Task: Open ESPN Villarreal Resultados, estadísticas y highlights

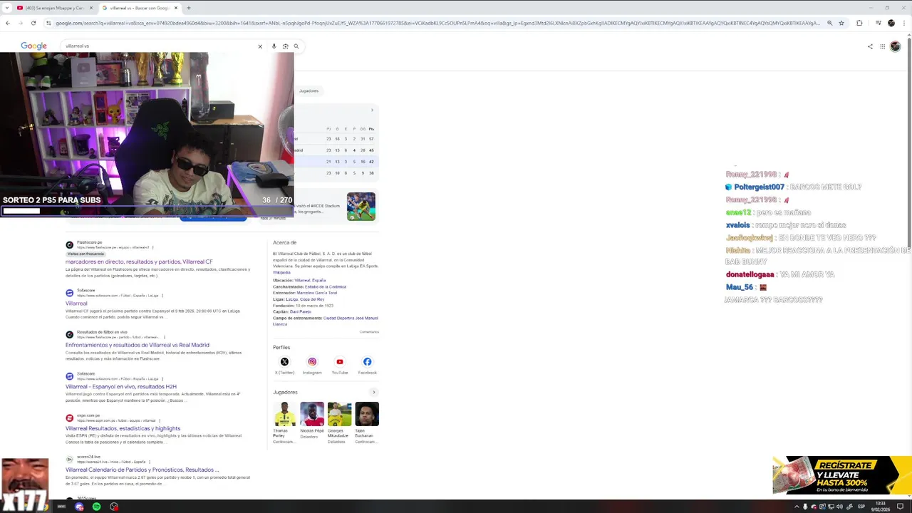Action: tap(123, 428)
